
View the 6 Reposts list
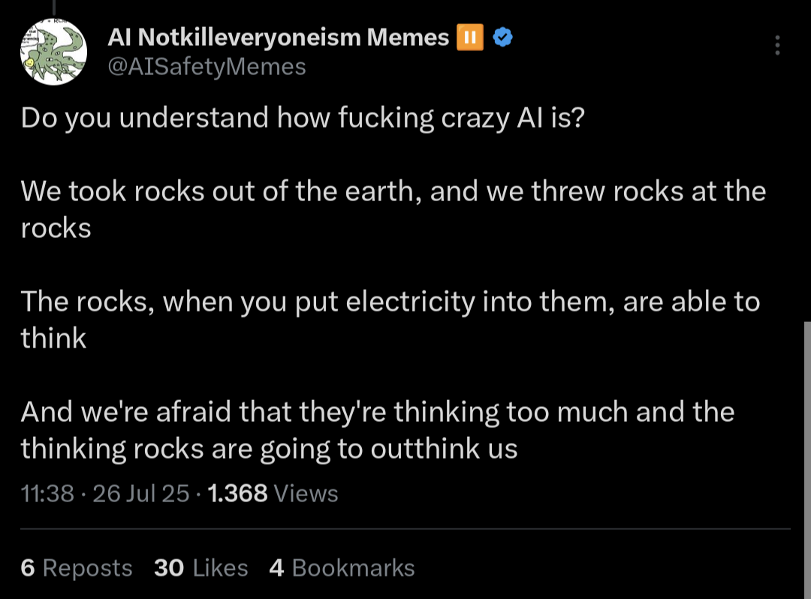pyautogui.click(x=77, y=568)
